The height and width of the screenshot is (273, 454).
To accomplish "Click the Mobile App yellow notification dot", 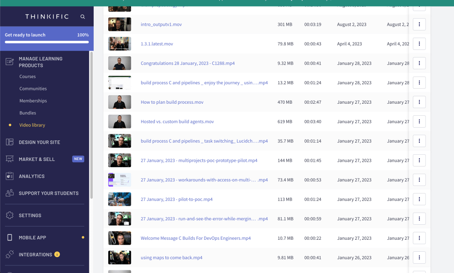I will point(83,238).
